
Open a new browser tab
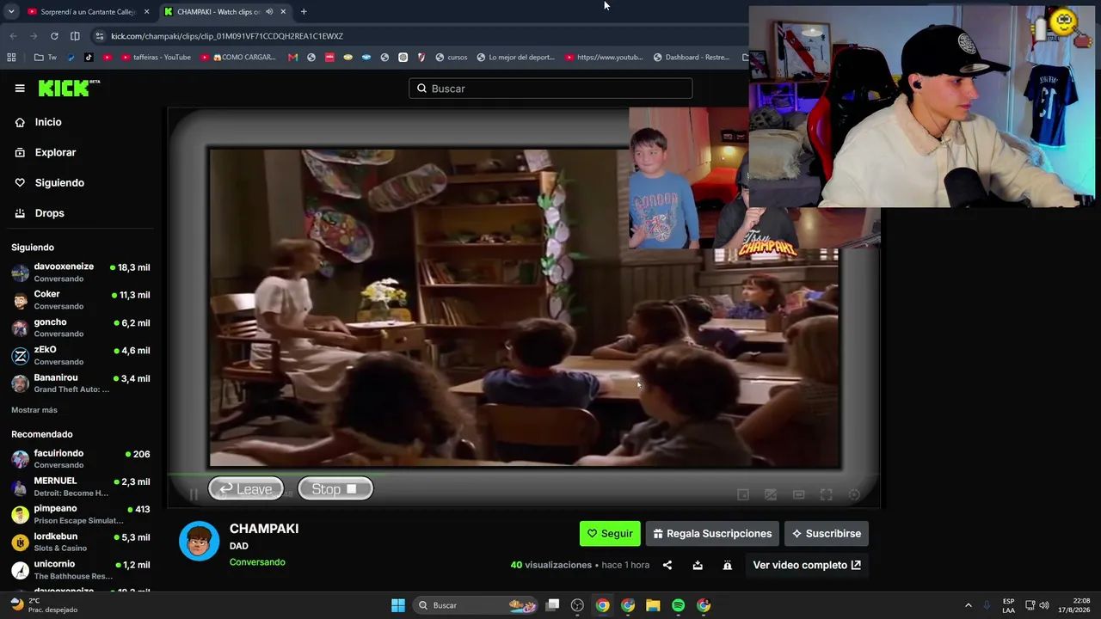pyautogui.click(x=304, y=12)
